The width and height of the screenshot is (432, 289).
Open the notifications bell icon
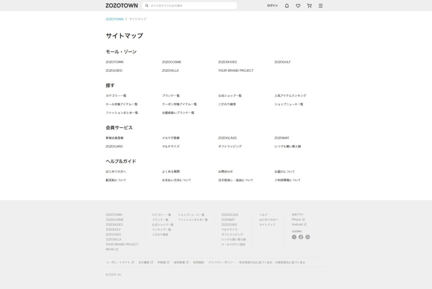[287, 6]
